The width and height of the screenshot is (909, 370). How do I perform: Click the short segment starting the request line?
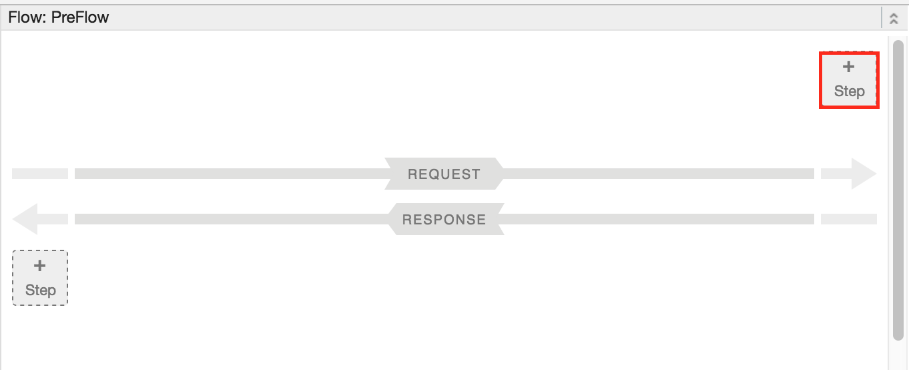click(x=40, y=174)
